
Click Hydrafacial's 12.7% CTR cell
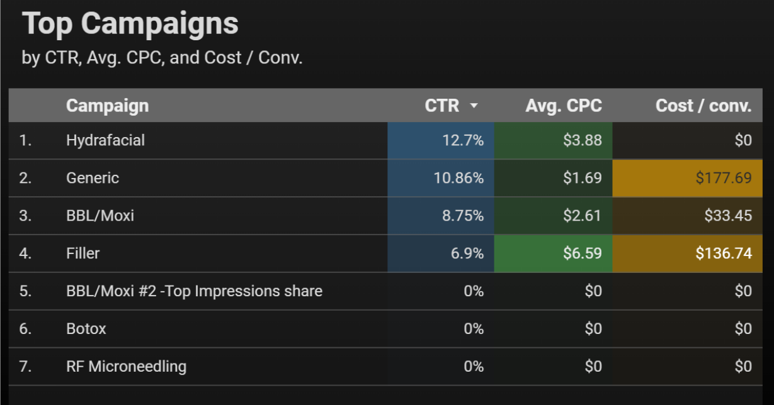(462, 140)
